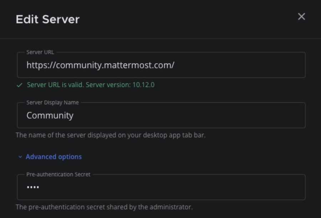
Task: Click the Edit Server dialog title
Action: coord(47,19)
